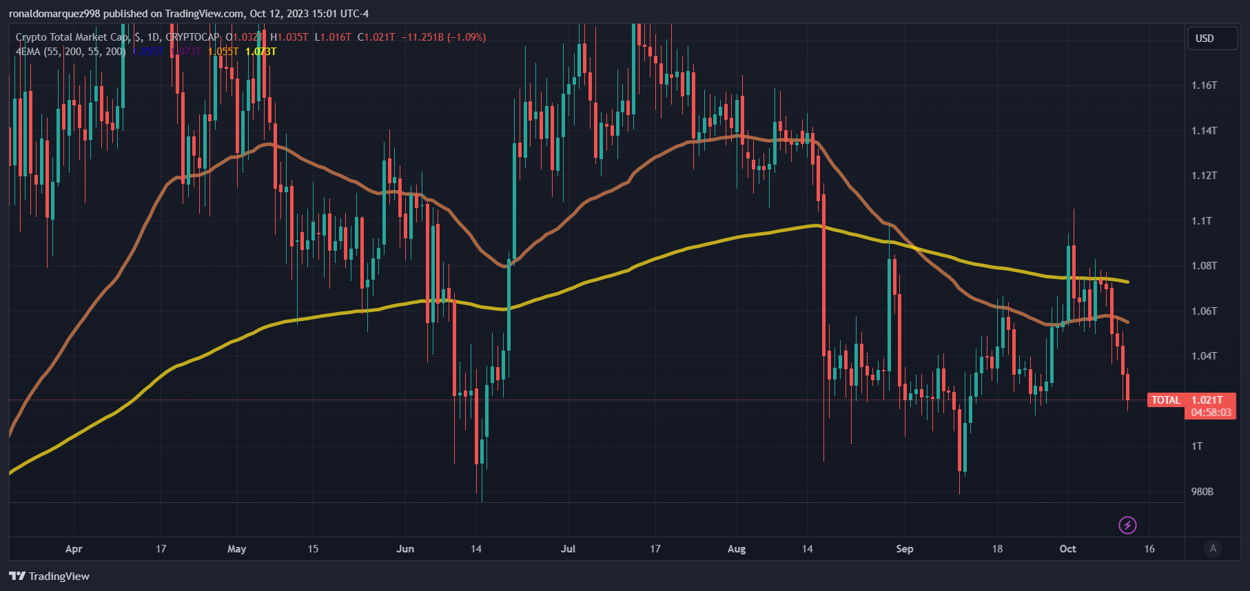The image size is (1250, 591).
Task: Open the TradingView logo at bottom left
Action: [49, 576]
